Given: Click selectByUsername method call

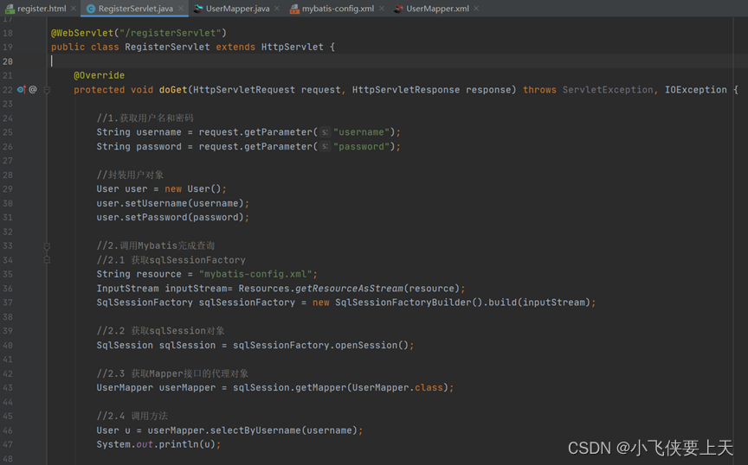Looking at the screenshot, I should (x=255, y=430).
